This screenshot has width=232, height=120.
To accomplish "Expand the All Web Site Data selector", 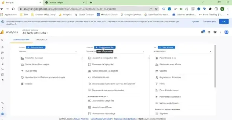I will tap(35, 33).
